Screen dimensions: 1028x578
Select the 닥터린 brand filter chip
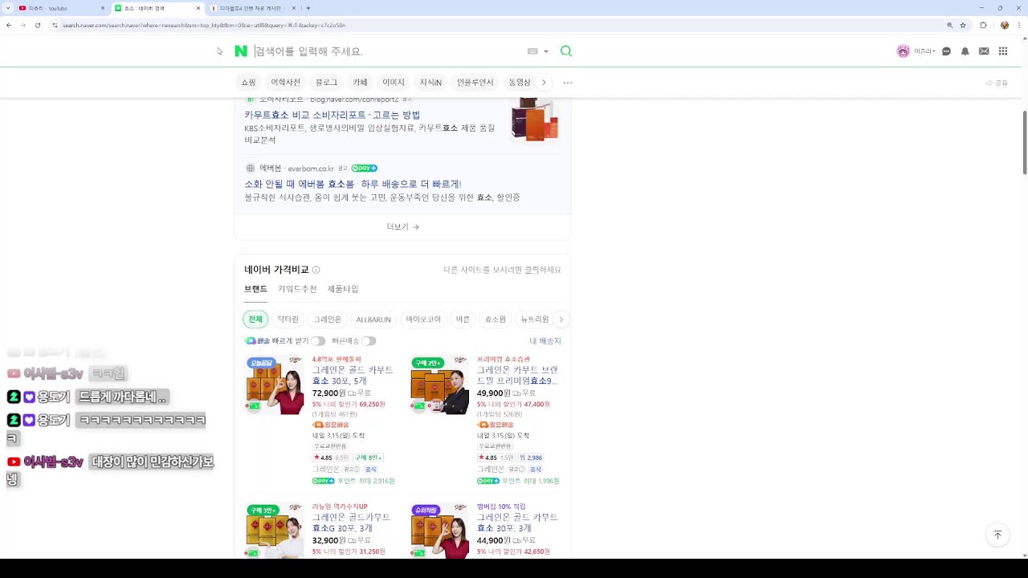[288, 320]
